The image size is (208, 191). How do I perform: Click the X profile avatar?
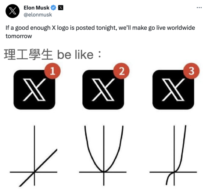pyautogui.click(x=12, y=11)
